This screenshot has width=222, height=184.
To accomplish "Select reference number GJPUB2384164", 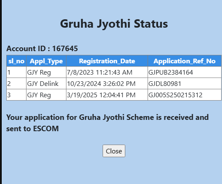I will [171, 73].
